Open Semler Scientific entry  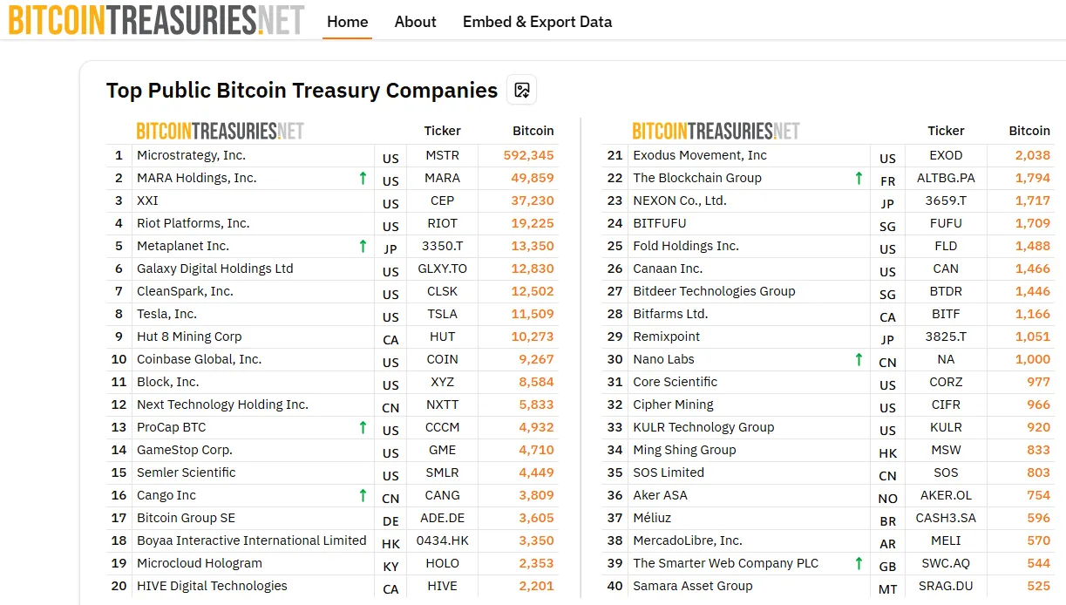click(x=186, y=472)
